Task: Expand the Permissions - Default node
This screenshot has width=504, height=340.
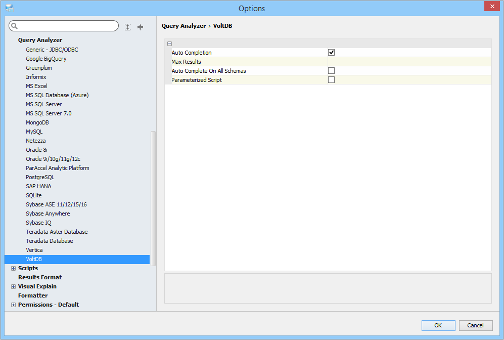Action: [x=13, y=305]
